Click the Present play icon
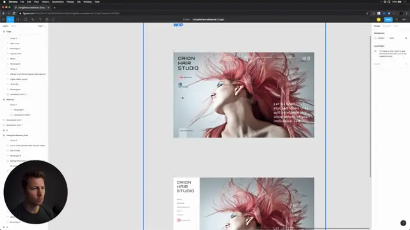 click(397, 20)
